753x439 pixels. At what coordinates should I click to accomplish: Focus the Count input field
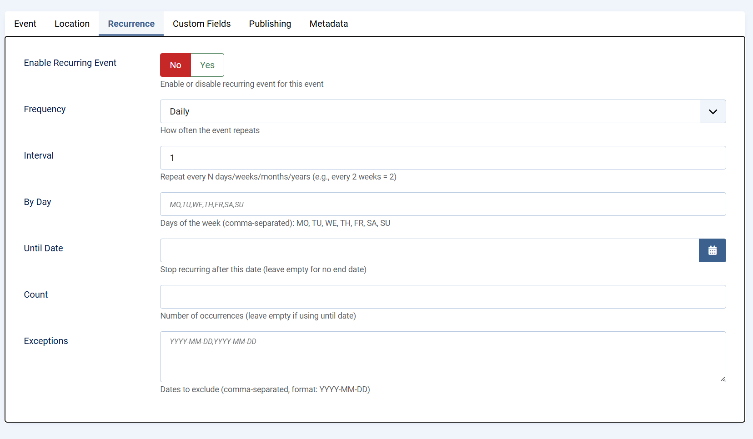(x=442, y=297)
